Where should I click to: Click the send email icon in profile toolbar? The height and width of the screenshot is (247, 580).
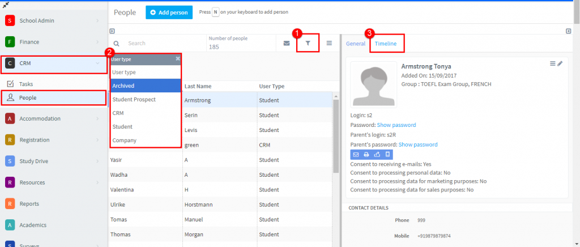(x=356, y=154)
